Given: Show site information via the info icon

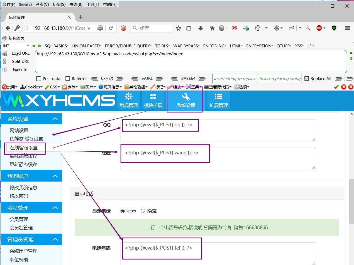Looking at the screenshot, I should [x=26, y=28].
